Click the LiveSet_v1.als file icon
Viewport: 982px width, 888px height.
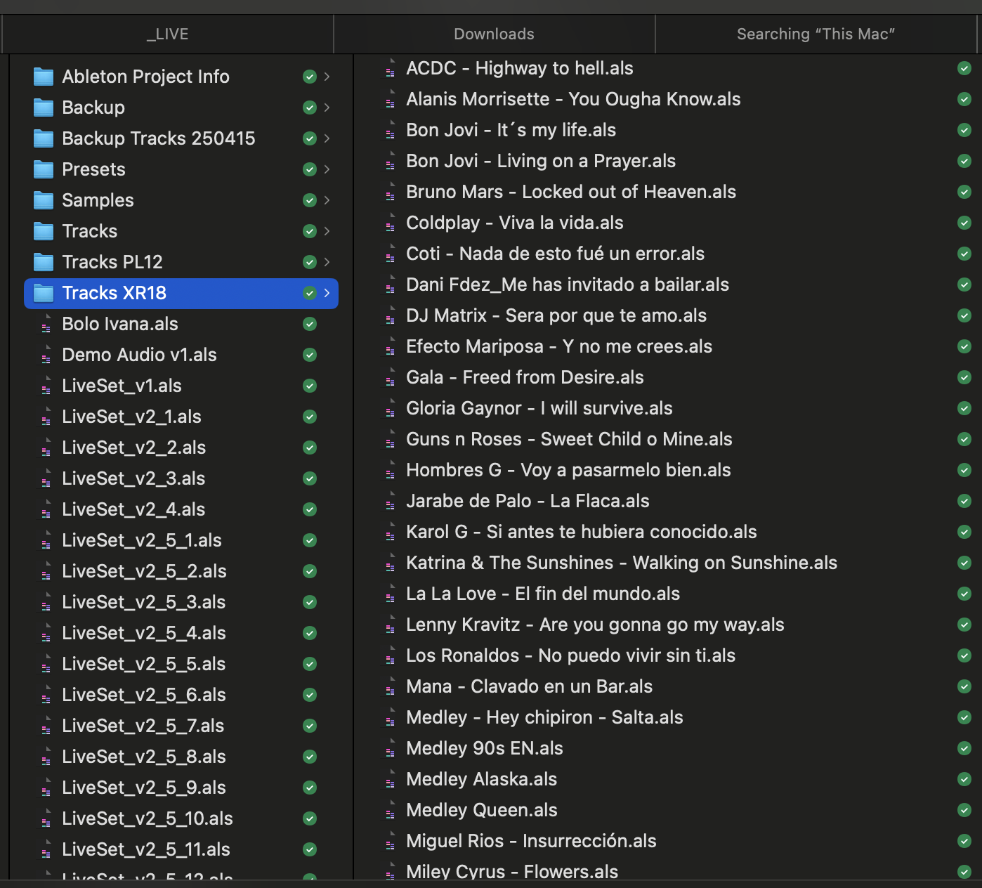(46, 386)
